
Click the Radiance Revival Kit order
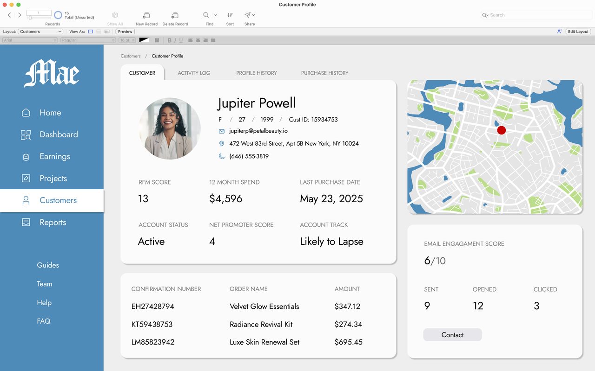261,324
